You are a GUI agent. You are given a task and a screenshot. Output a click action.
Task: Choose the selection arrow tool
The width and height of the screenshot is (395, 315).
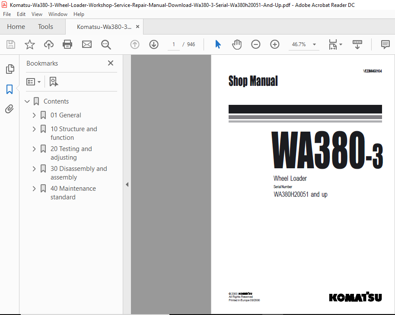click(218, 44)
